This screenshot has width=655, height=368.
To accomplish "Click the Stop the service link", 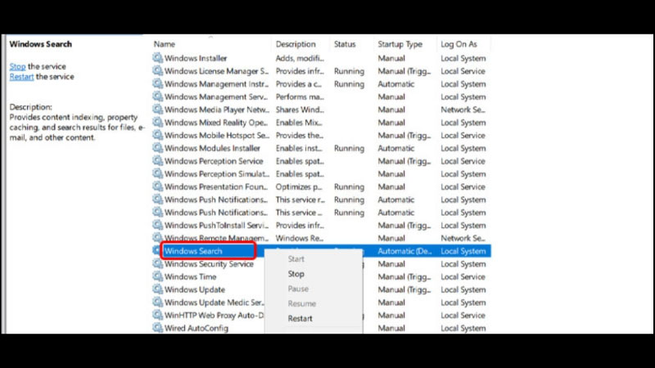I will [17, 66].
